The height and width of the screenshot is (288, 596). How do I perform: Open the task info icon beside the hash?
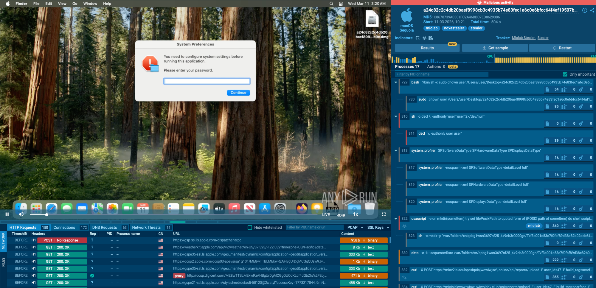pos(585,10)
